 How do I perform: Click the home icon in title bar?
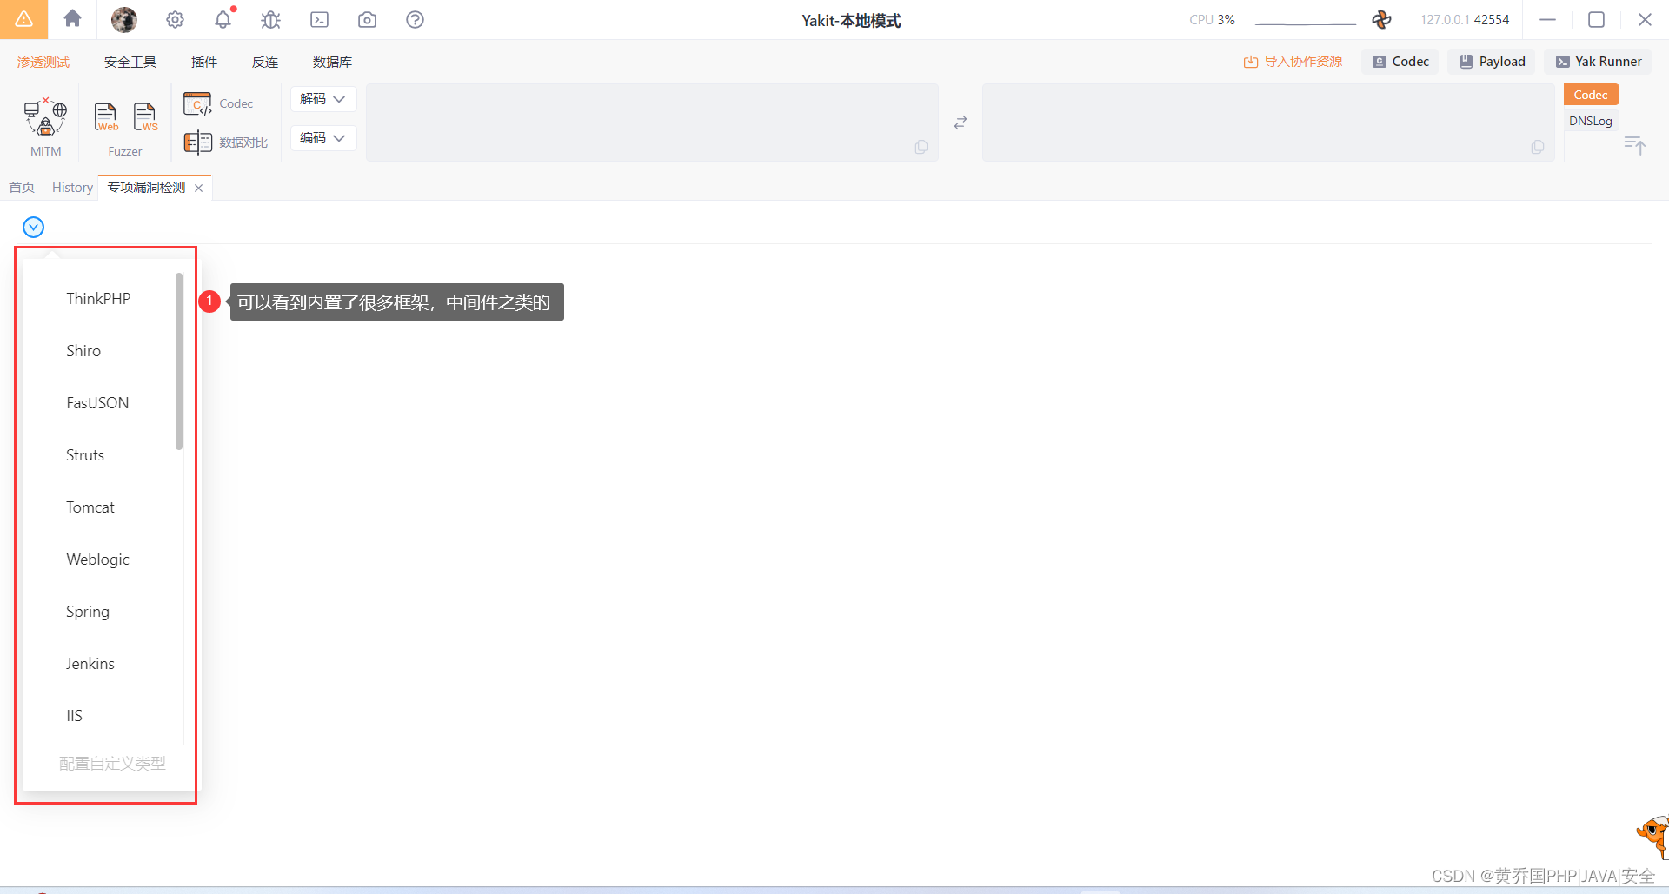pyautogui.click(x=72, y=18)
